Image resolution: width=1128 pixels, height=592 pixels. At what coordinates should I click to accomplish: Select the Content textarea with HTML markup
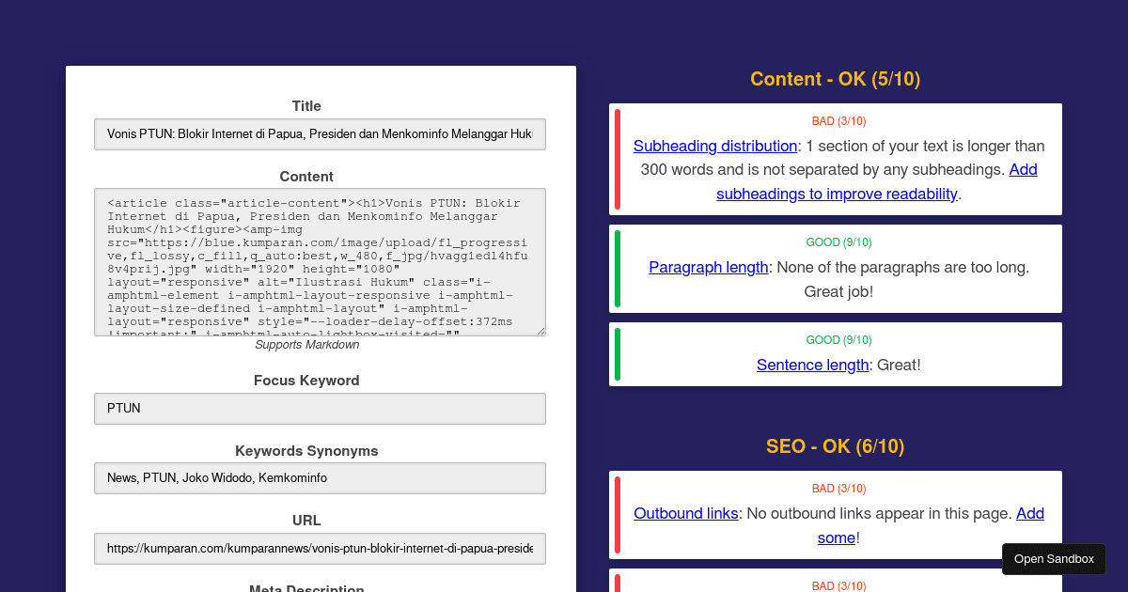pos(320,261)
